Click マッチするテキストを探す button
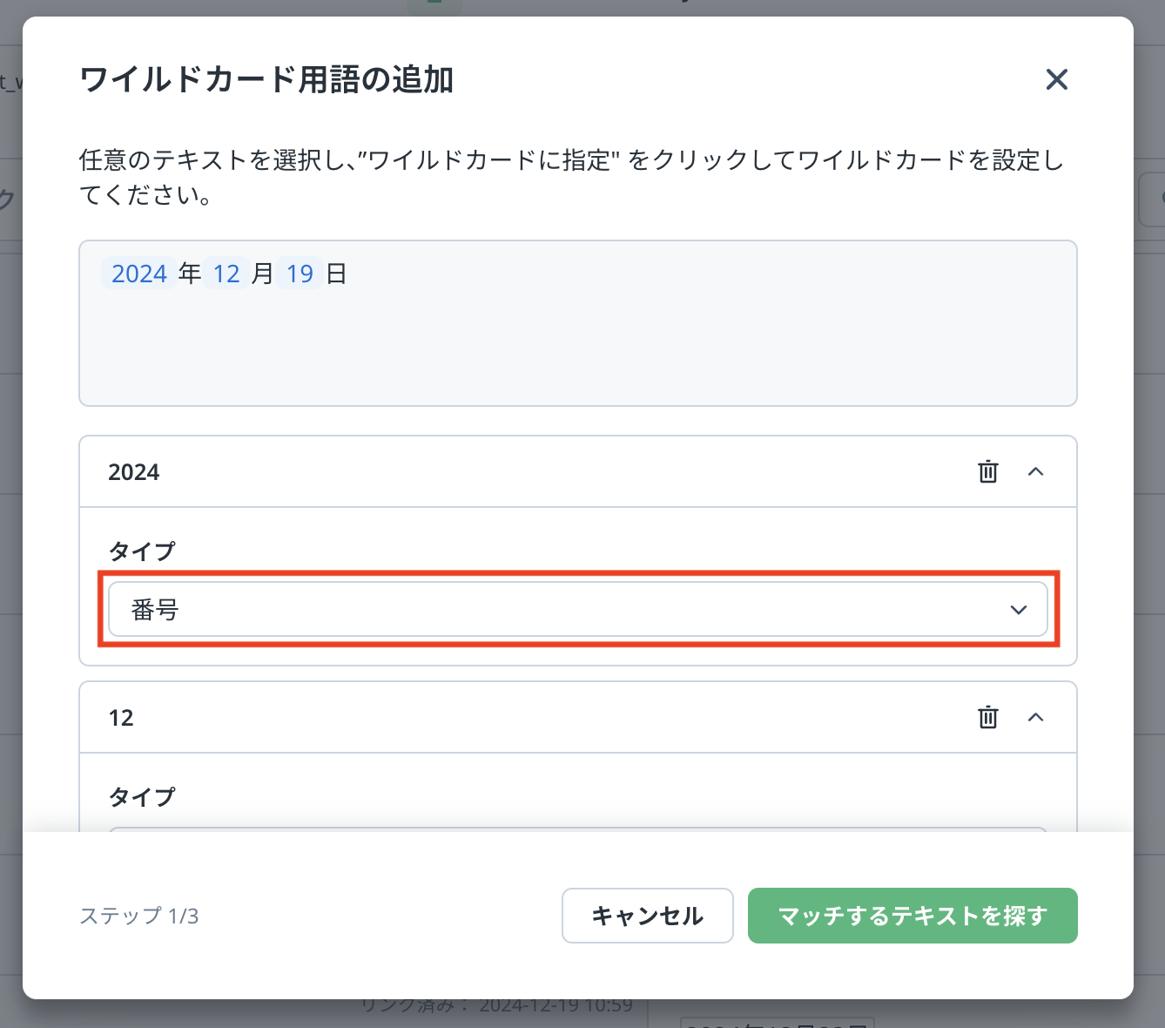Image resolution: width=1165 pixels, height=1028 pixels. coord(912,916)
